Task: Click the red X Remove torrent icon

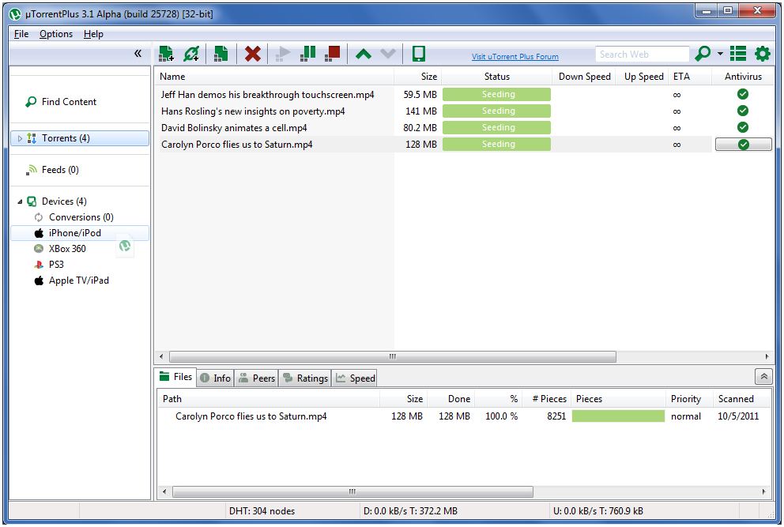Action: point(252,54)
